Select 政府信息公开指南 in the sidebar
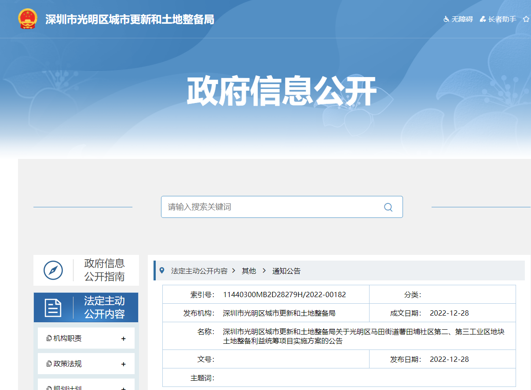 (x=104, y=270)
